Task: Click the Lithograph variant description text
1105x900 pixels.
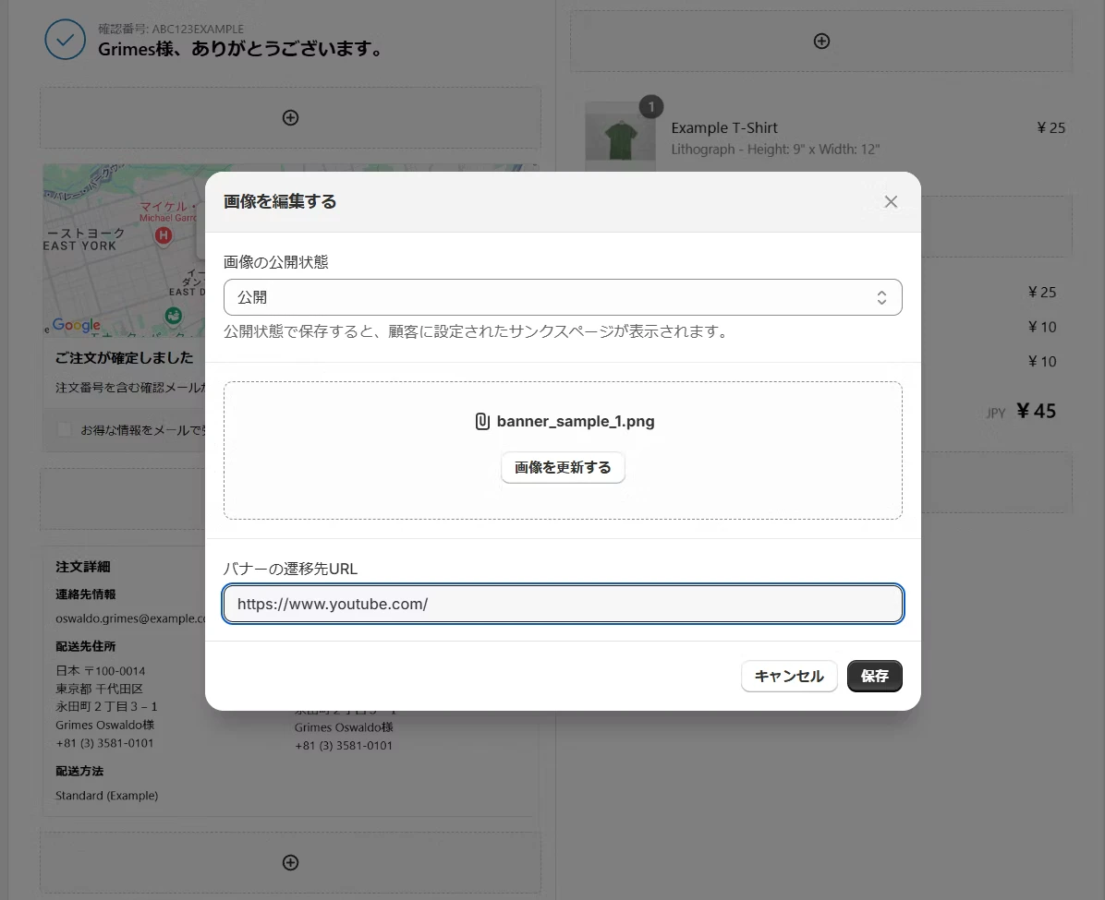Action: (775, 150)
